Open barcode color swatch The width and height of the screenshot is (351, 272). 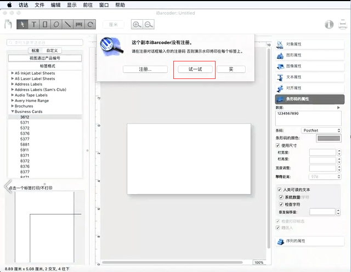click(329, 138)
